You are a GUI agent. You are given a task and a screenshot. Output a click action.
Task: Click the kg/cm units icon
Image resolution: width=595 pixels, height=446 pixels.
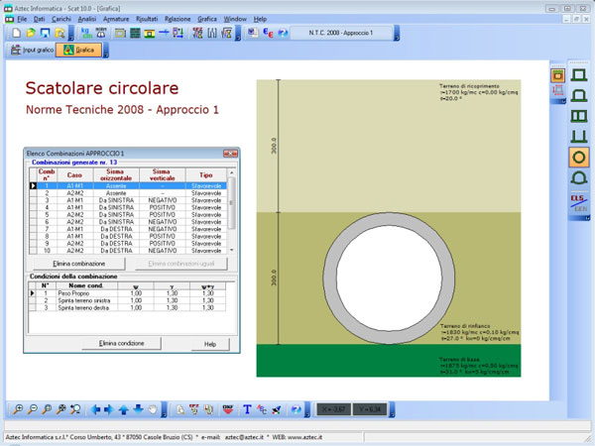click(x=86, y=33)
